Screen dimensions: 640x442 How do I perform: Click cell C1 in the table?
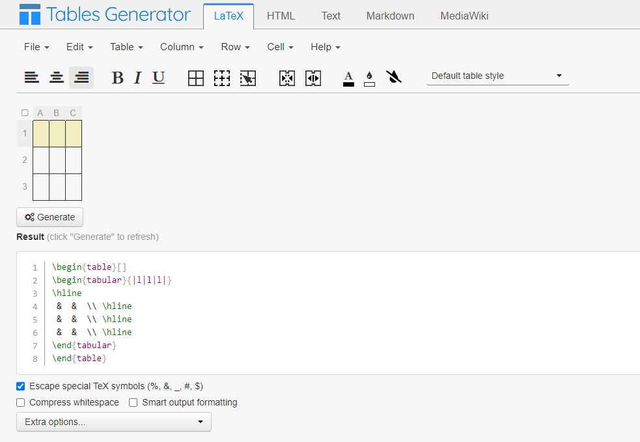74,133
